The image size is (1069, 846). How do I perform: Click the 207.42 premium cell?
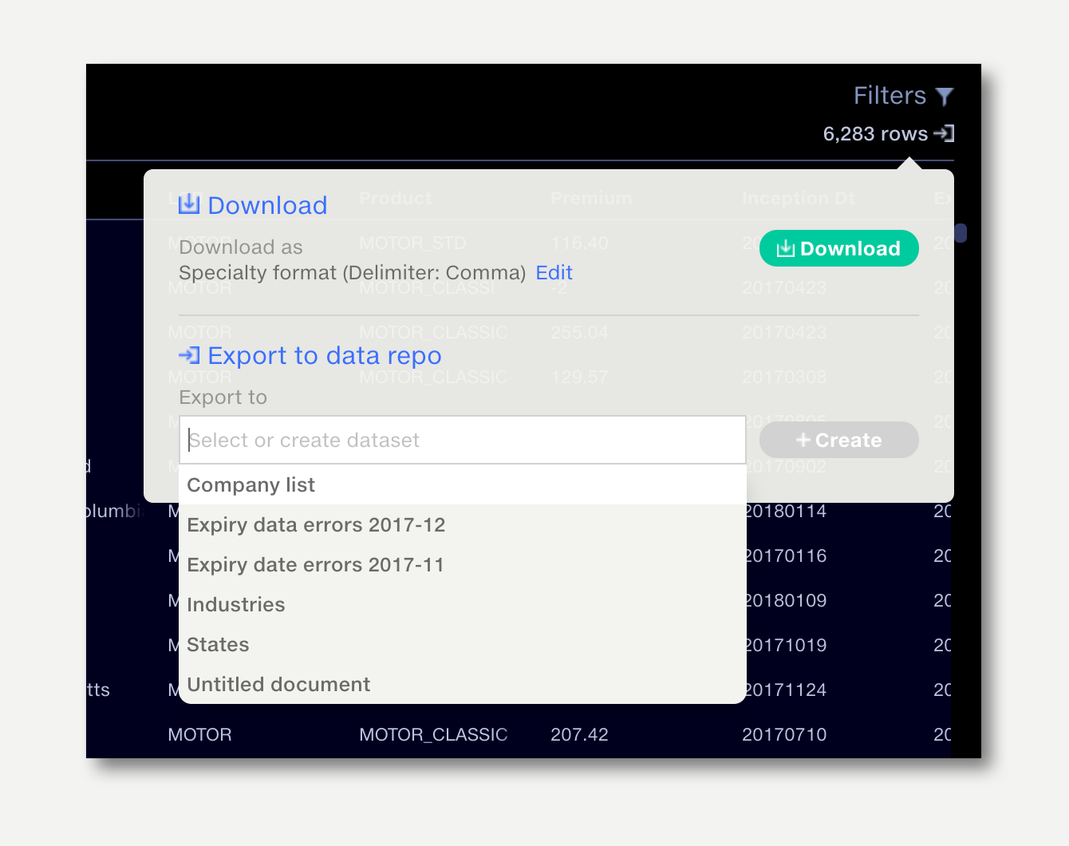coord(579,734)
